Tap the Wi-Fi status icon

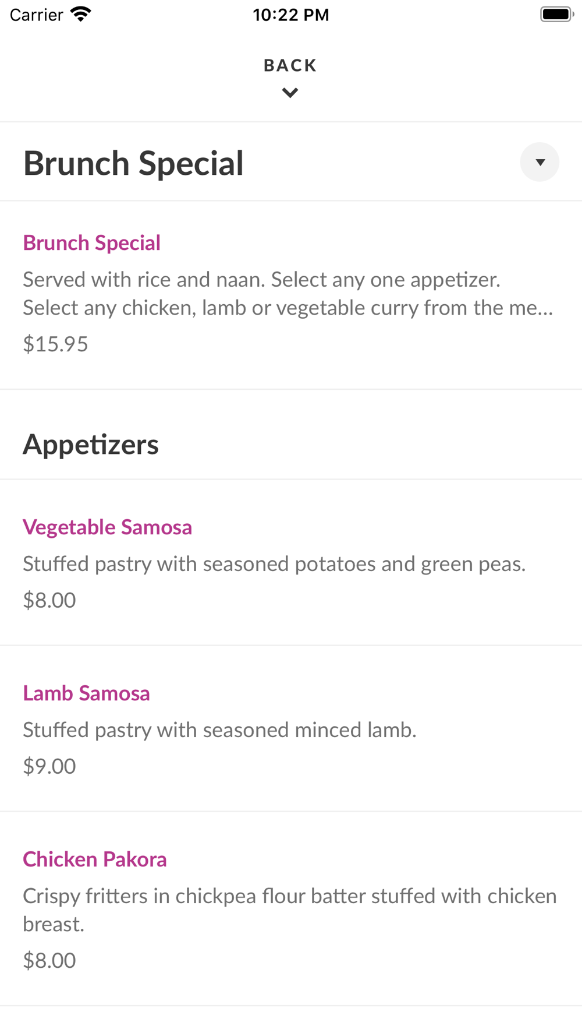click(x=81, y=15)
